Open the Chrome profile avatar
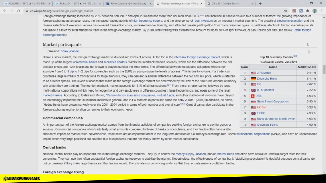 point(315,11)
